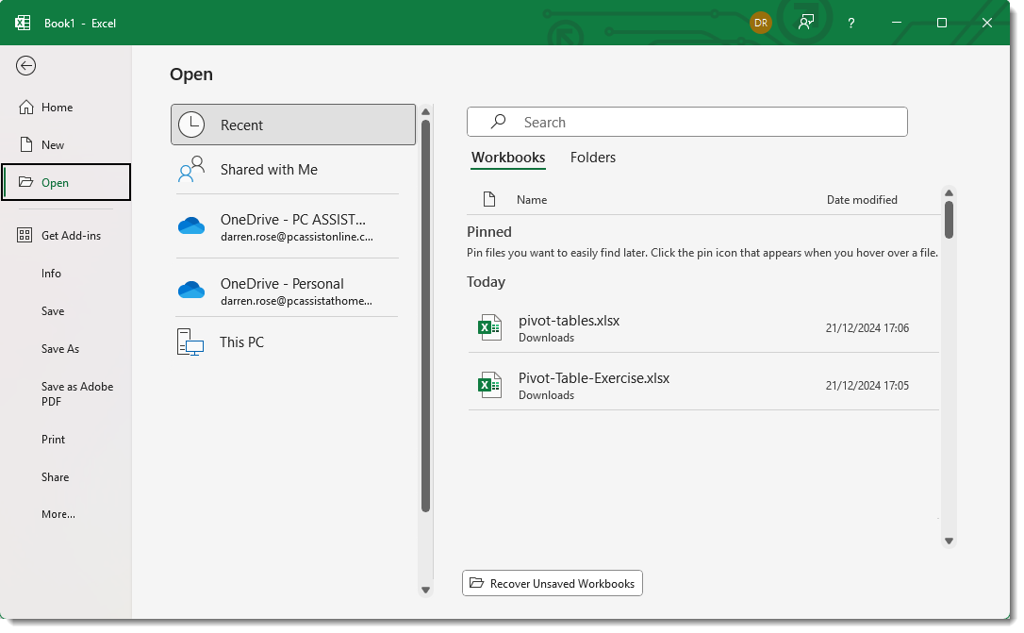
Task: Open the New workbook page
Action: [53, 145]
